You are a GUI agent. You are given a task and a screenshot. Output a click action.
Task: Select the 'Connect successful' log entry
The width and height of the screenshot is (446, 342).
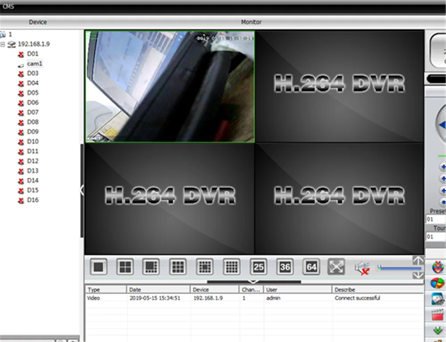click(x=357, y=298)
